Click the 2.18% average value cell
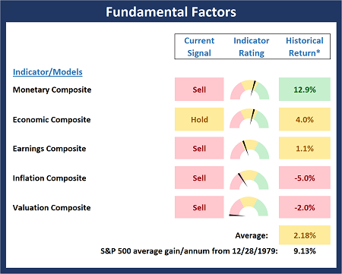342x274 pixels. pyautogui.click(x=305, y=235)
